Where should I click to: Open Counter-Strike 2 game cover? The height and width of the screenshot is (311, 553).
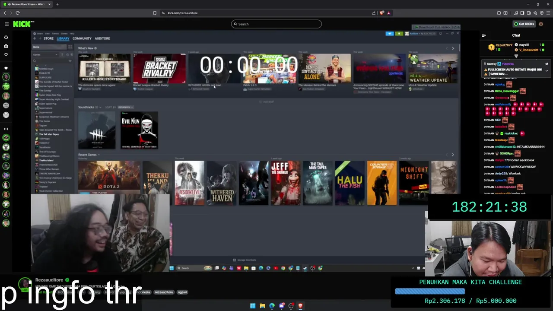point(381,183)
